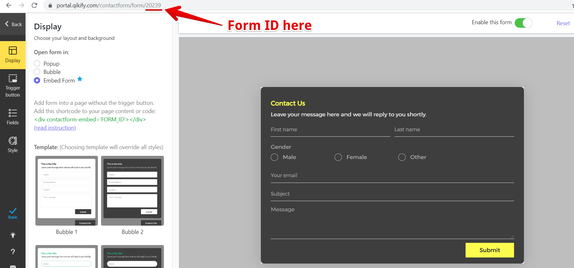574x268 pixels.
Task: Click the envelope icon at the sidebar bottom
Action: 13,266
